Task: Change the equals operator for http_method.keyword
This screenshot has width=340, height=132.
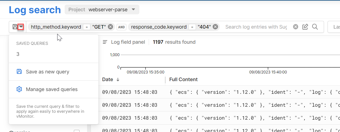Action: coord(87,27)
